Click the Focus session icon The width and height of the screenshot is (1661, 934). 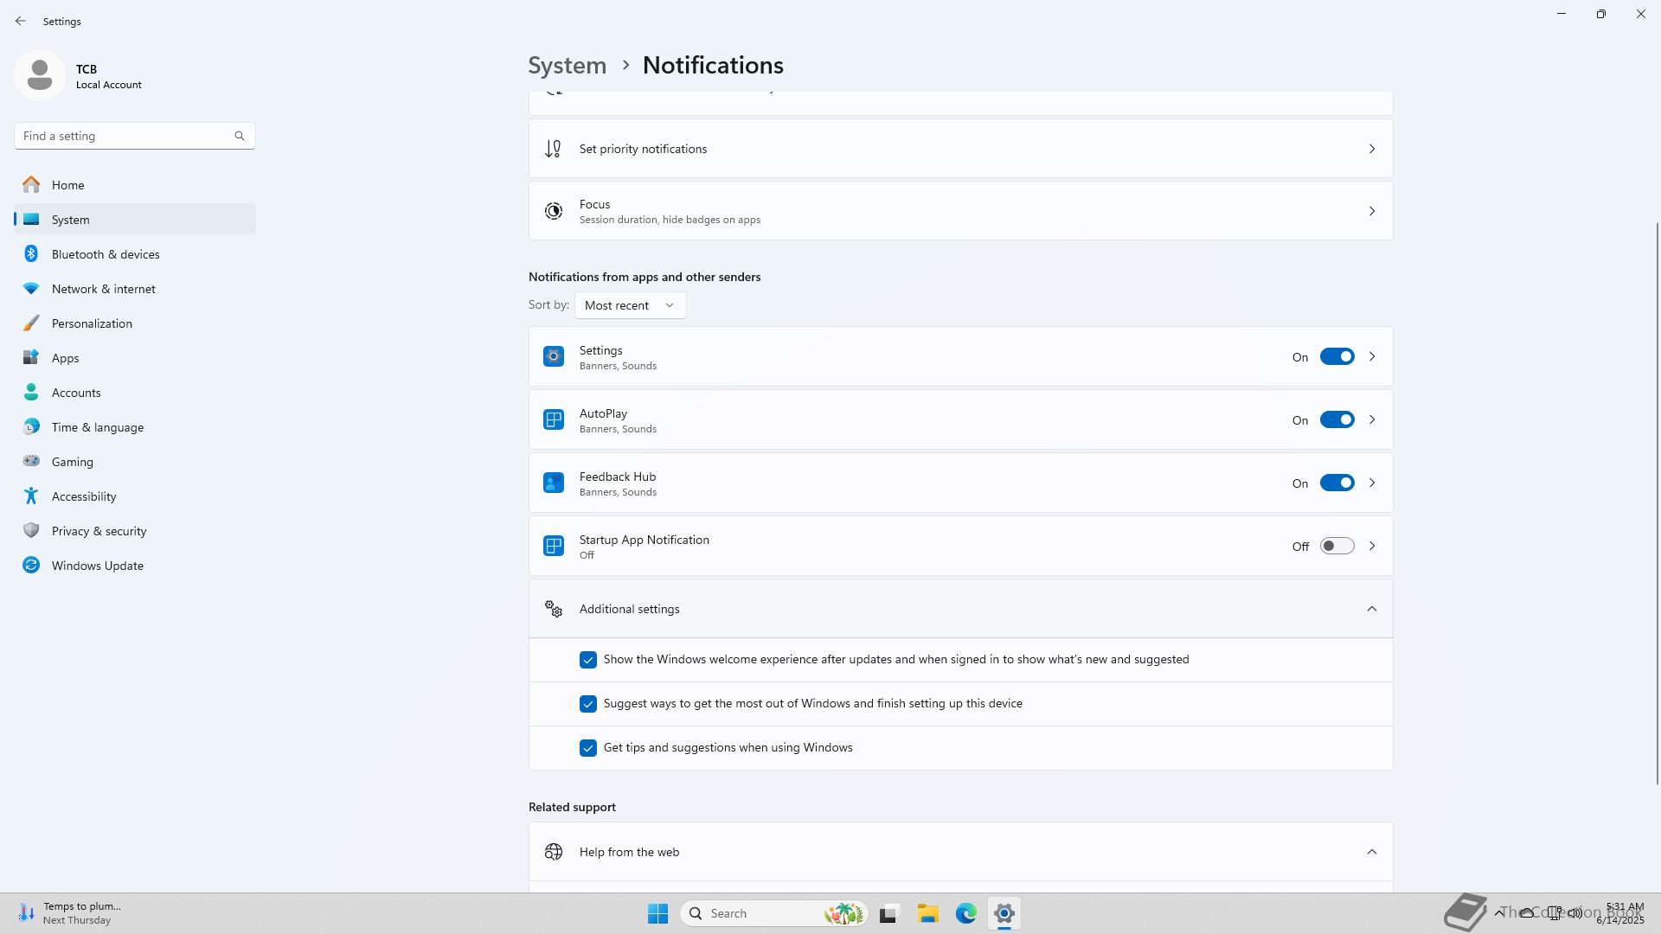(x=554, y=211)
